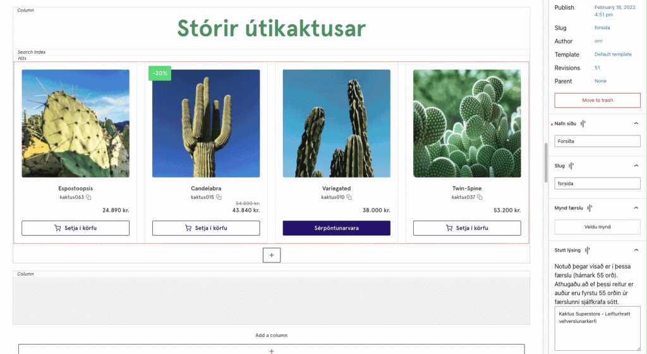Click copy icon beside kaktus010
Viewport: 647px width, 354px height.
[x=349, y=198]
